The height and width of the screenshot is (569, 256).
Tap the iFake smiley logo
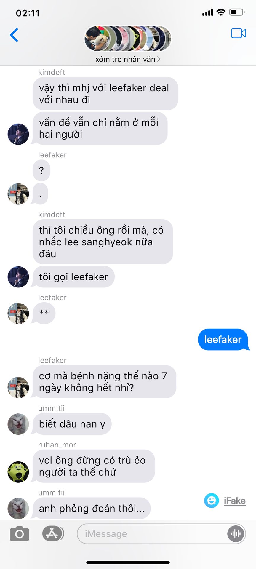coord(212,501)
